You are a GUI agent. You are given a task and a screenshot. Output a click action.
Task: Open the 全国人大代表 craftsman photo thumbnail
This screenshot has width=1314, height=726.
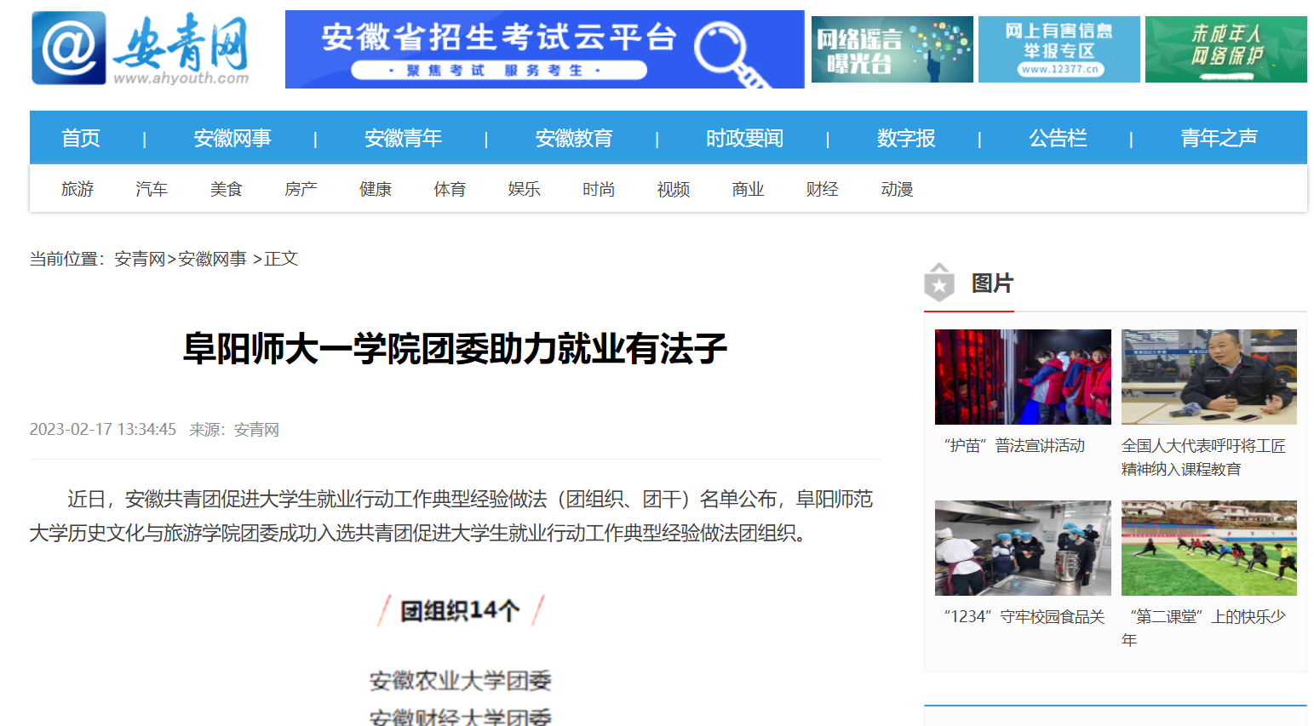click(1208, 377)
